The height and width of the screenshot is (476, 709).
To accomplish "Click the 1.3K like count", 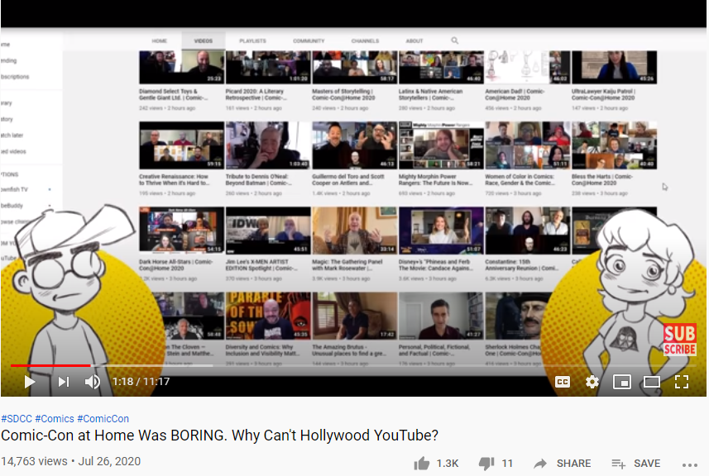I will tap(448, 464).
